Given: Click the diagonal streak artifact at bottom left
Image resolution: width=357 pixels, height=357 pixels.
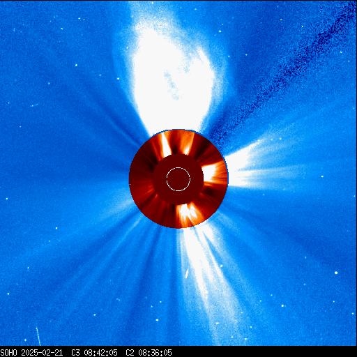Looking at the screenshot, I should click(38, 336).
